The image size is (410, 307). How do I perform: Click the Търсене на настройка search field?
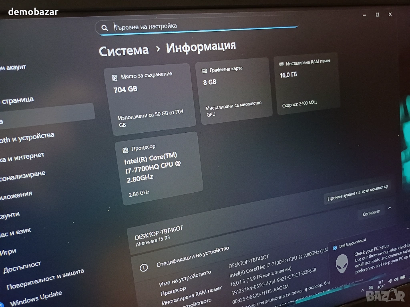pyautogui.click(x=200, y=27)
